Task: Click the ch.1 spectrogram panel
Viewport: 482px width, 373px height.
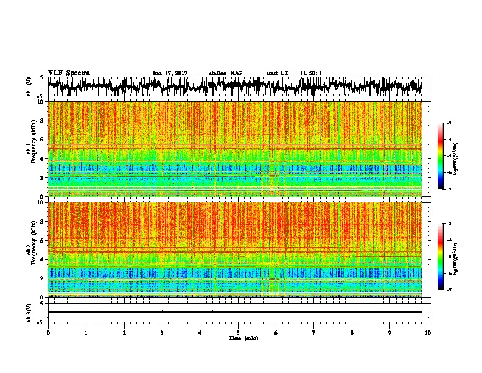Action: click(234, 149)
